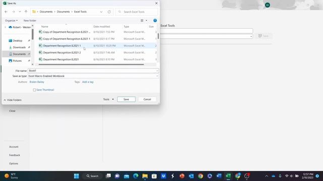This screenshot has width=323, height=181.
Task: Expand the address bar path dropdown
Action: point(101,12)
